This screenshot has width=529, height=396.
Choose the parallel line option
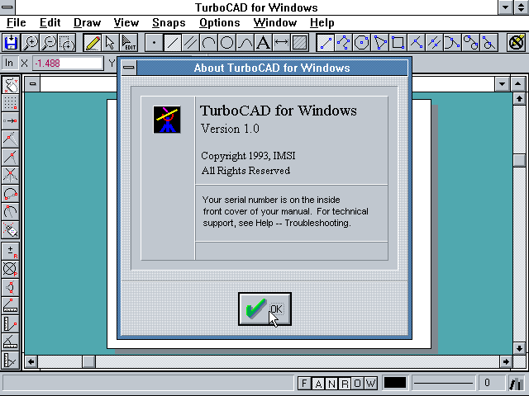[435, 43]
